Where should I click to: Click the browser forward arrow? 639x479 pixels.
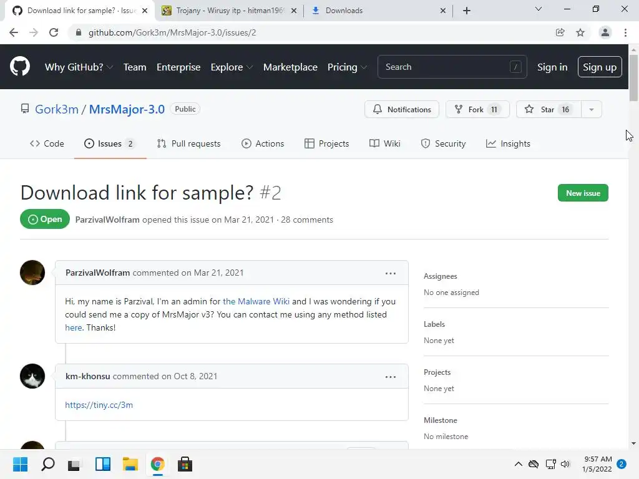pyautogui.click(x=34, y=32)
